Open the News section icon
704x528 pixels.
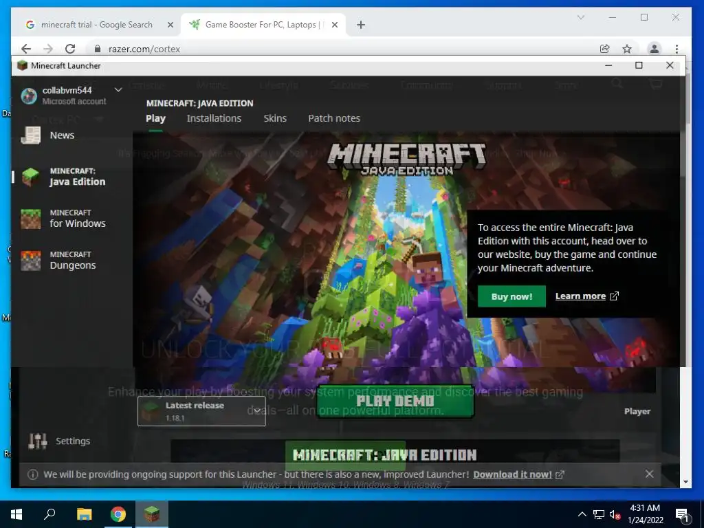[x=30, y=135]
